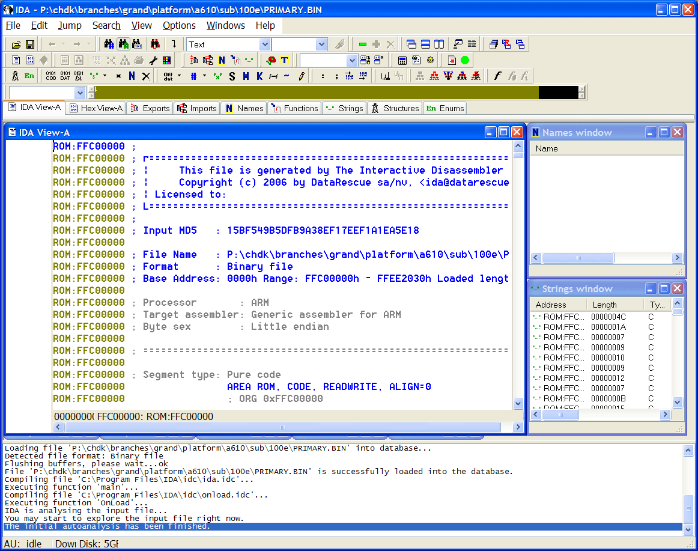Click the open file folder icon

16,44
